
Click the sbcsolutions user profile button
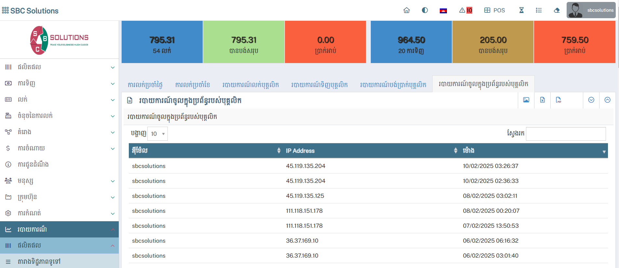(591, 10)
